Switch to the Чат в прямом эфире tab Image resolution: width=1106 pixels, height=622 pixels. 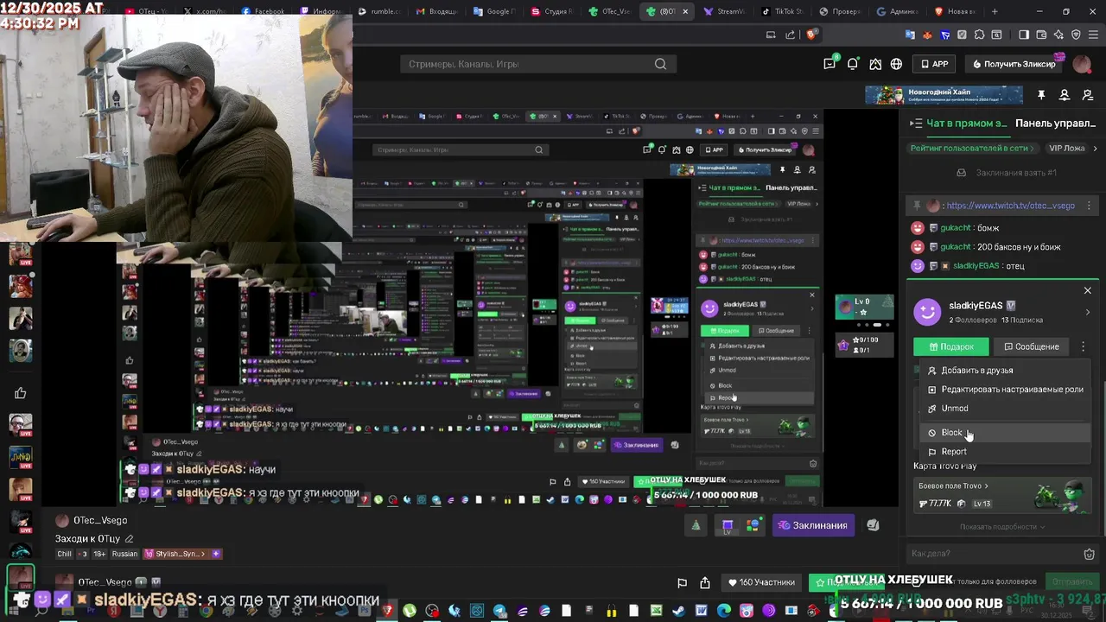point(967,124)
